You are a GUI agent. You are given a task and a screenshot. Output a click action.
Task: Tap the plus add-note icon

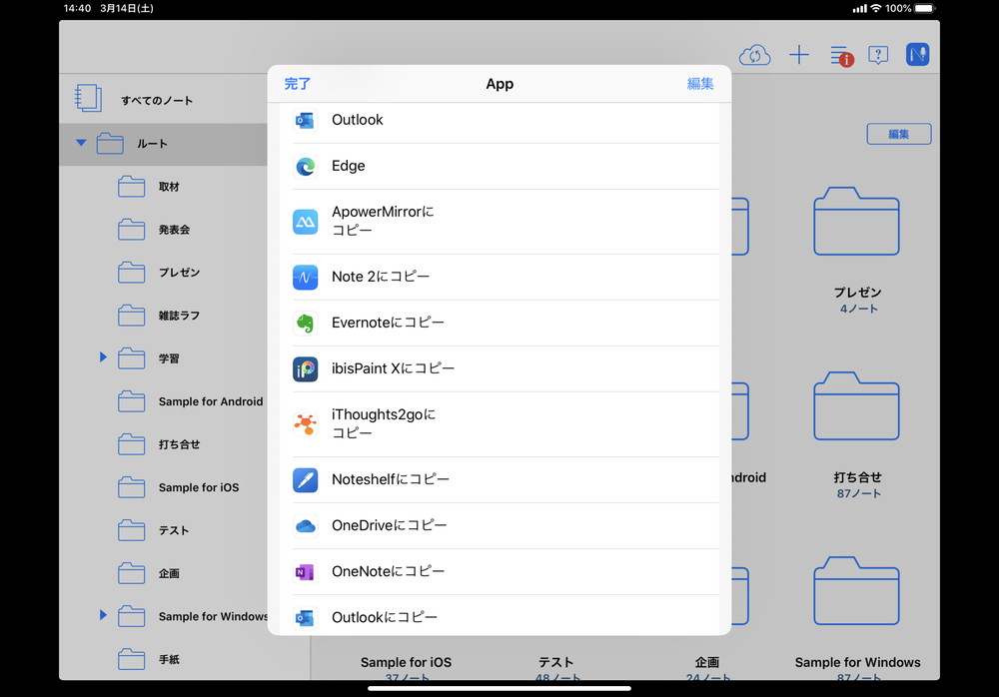point(798,55)
